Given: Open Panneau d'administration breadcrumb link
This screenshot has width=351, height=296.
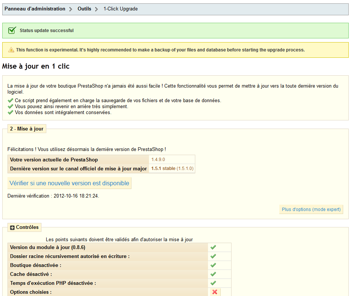Looking at the screenshot, I should tap(35, 9).
